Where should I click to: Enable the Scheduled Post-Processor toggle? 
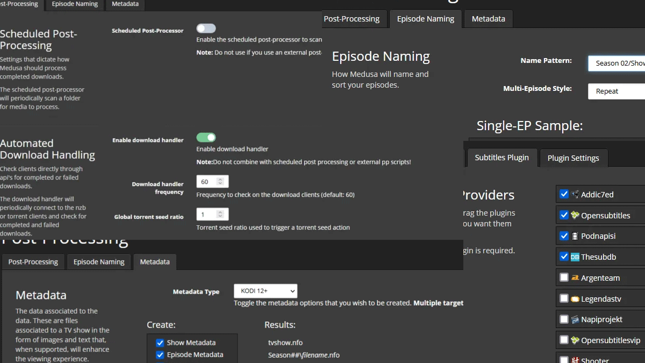pyautogui.click(x=206, y=29)
